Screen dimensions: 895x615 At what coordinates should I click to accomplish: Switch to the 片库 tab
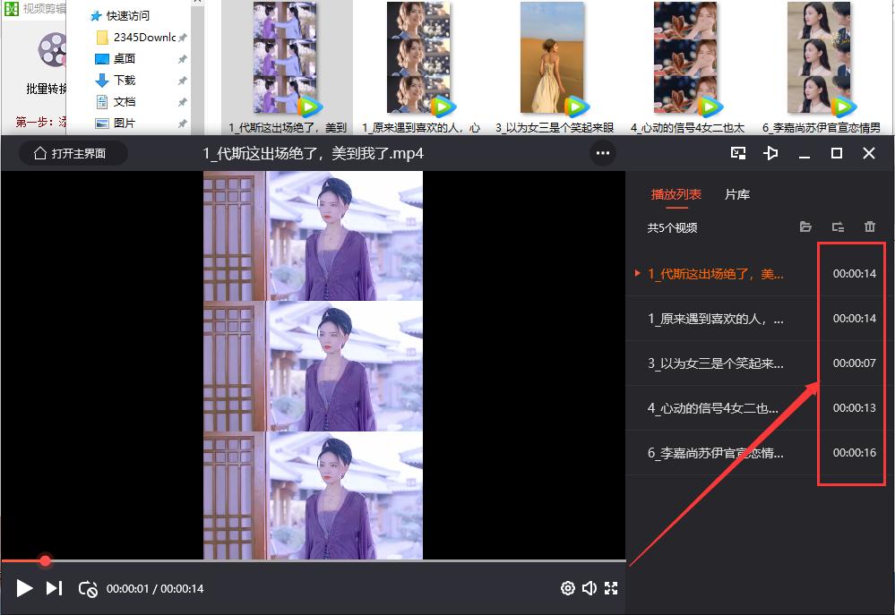[737, 194]
